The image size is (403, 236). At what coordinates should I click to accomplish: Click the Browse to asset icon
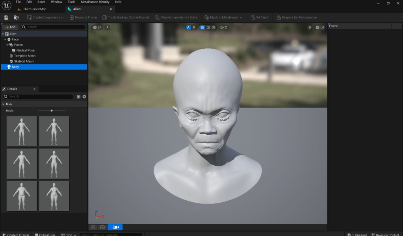[16, 17]
